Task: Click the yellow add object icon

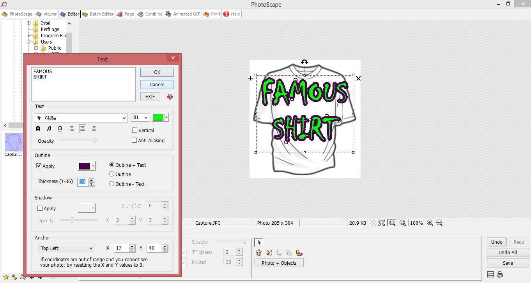Action: [269, 253]
